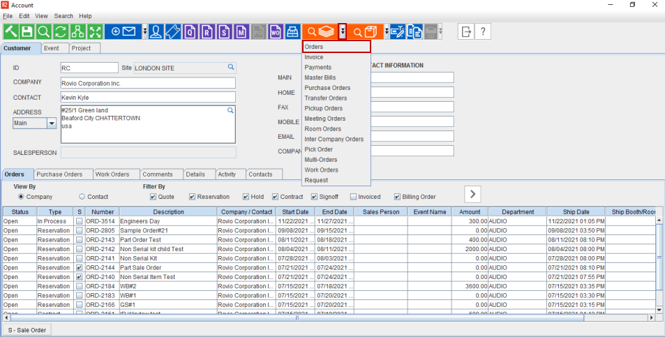Choose Purchase Orders from dropdown menu
Screen dimensions: 665x337
click(327, 88)
